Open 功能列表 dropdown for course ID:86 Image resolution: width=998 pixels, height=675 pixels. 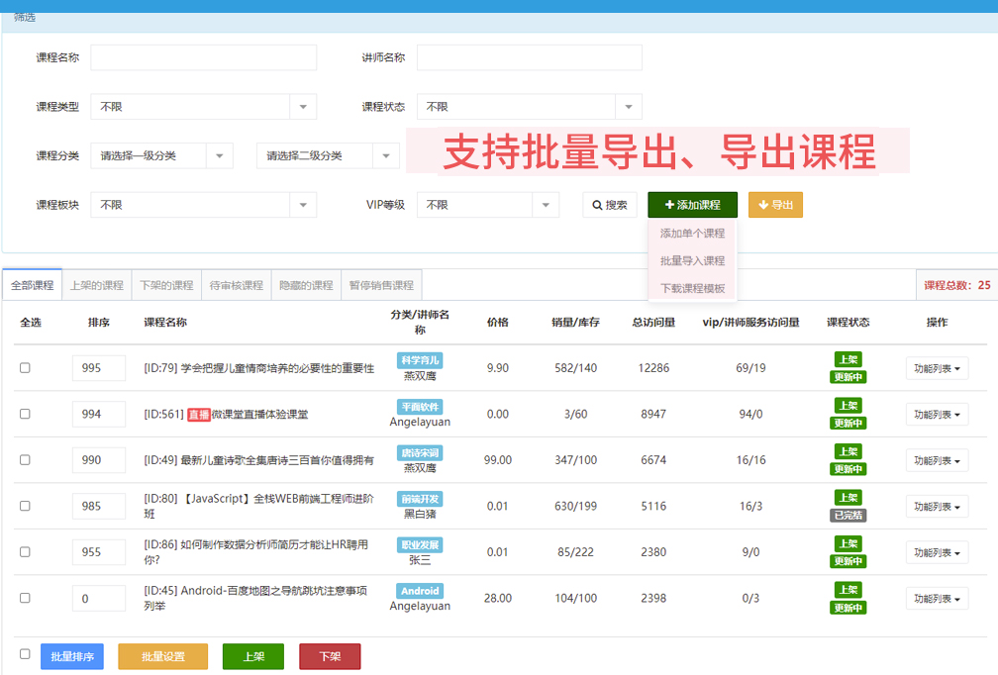(937, 552)
